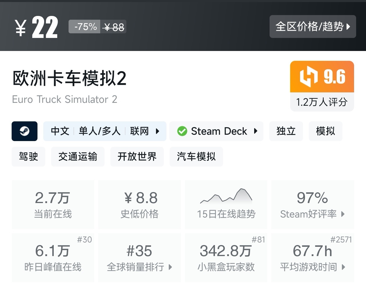Tap the crossed-out ¥88 original price

pyautogui.click(x=114, y=27)
